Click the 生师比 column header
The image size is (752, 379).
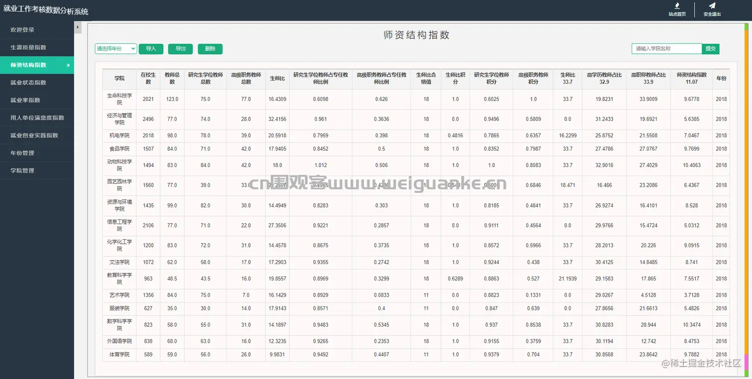coord(278,78)
